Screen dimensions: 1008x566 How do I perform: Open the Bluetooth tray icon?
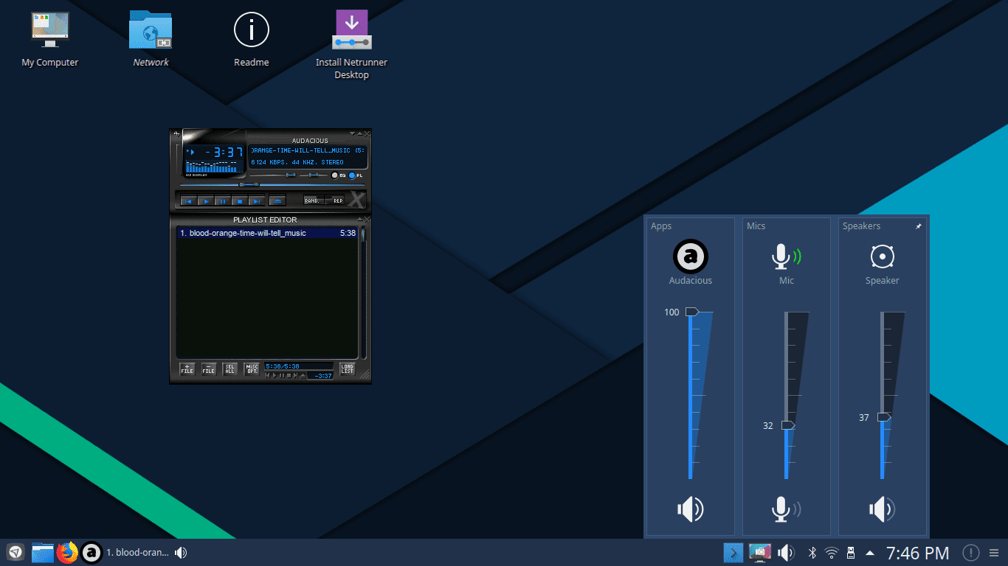[812, 553]
